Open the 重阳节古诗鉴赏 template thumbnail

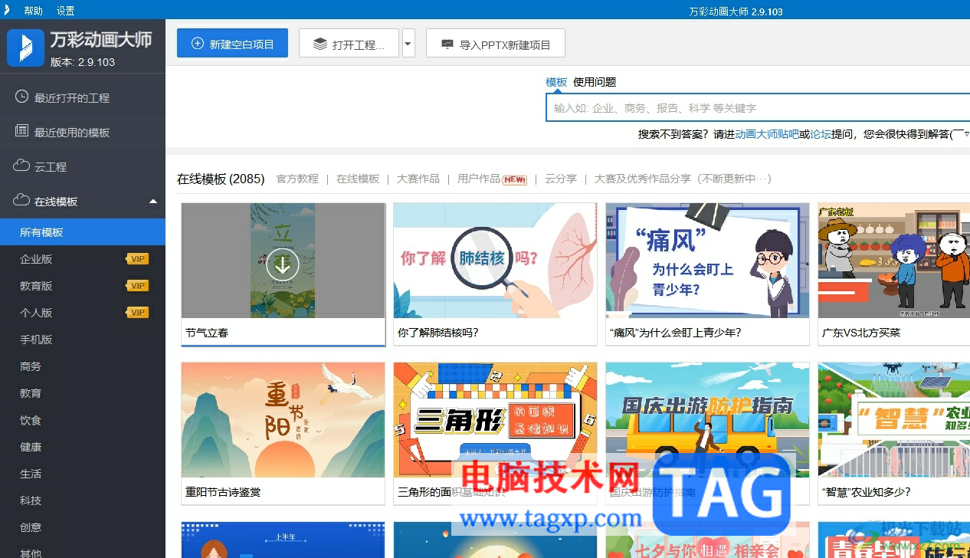coord(283,420)
